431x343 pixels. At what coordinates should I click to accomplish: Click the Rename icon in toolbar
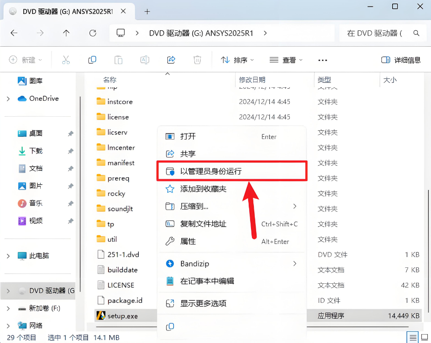[x=144, y=60]
